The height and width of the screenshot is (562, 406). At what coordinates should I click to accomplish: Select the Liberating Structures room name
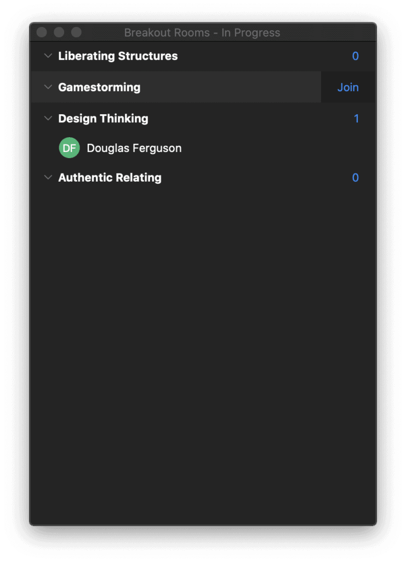pos(118,56)
